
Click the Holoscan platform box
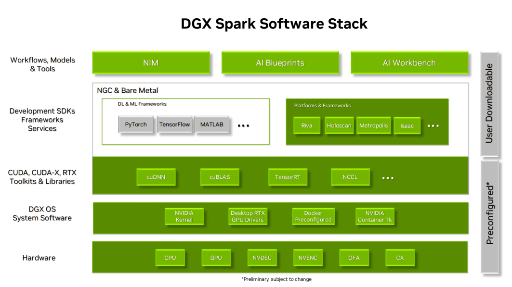click(339, 125)
